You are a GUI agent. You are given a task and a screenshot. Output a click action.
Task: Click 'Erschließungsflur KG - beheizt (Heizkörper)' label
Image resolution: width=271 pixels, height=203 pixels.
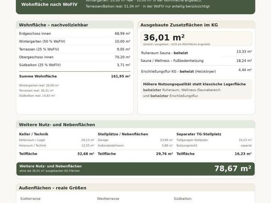pos(178,71)
